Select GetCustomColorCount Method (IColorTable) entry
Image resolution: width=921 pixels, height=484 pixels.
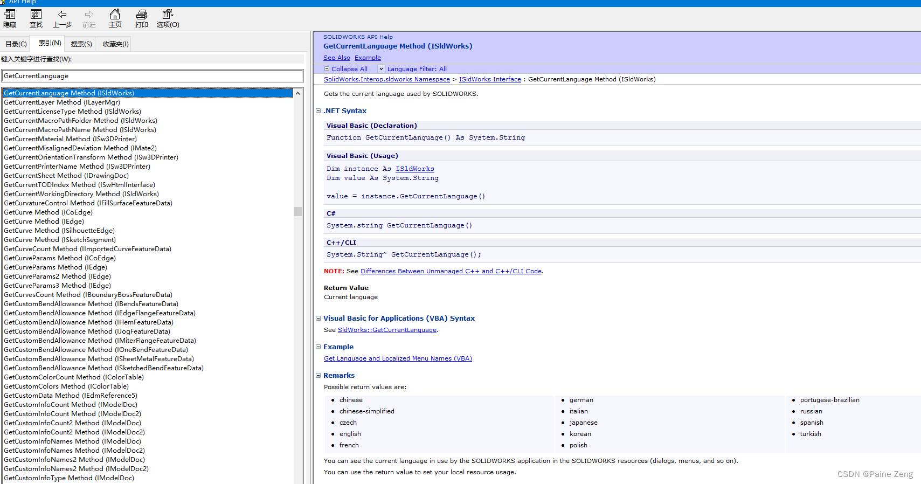coord(74,377)
